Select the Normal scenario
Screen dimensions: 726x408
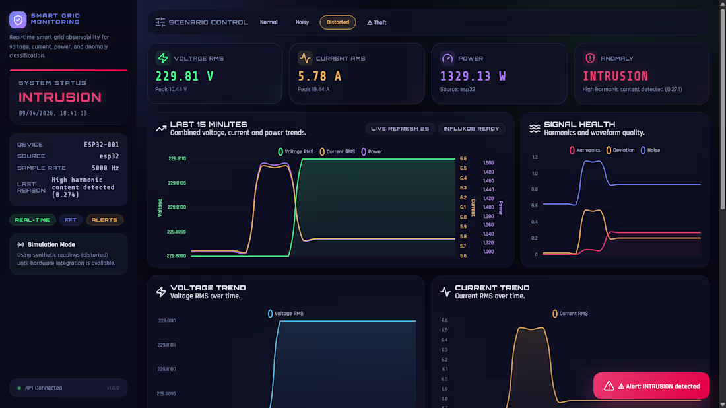click(269, 22)
